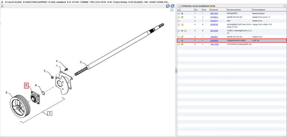Open the '6140 - COMBINE - TIER 2' breadcrumb
287x137 pixels.
pyautogui.click(x=90, y=2)
